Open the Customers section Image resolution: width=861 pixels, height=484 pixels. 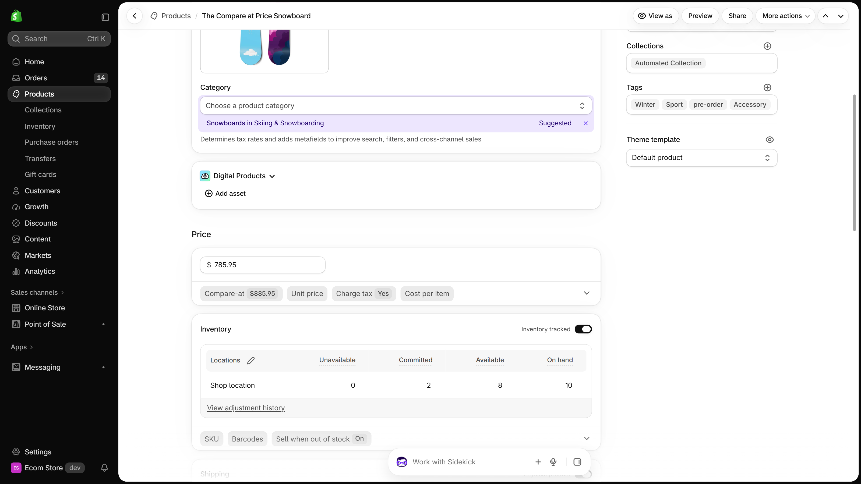(59, 191)
